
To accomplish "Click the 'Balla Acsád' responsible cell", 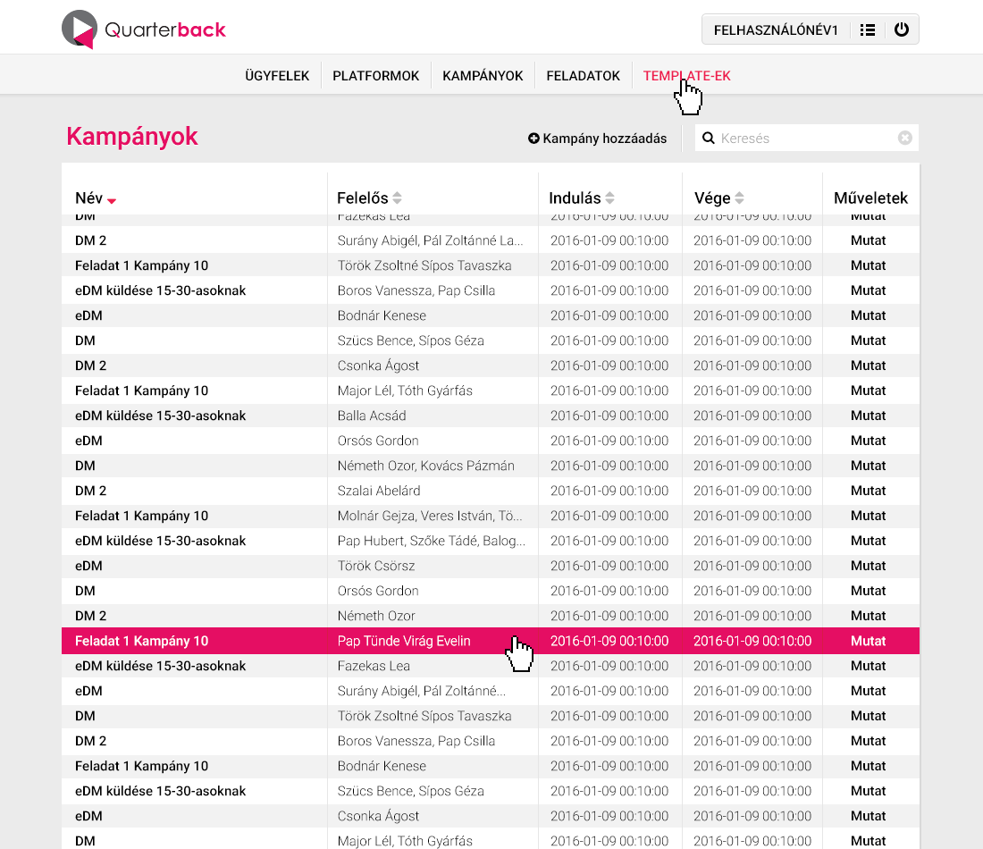I will [372, 416].
